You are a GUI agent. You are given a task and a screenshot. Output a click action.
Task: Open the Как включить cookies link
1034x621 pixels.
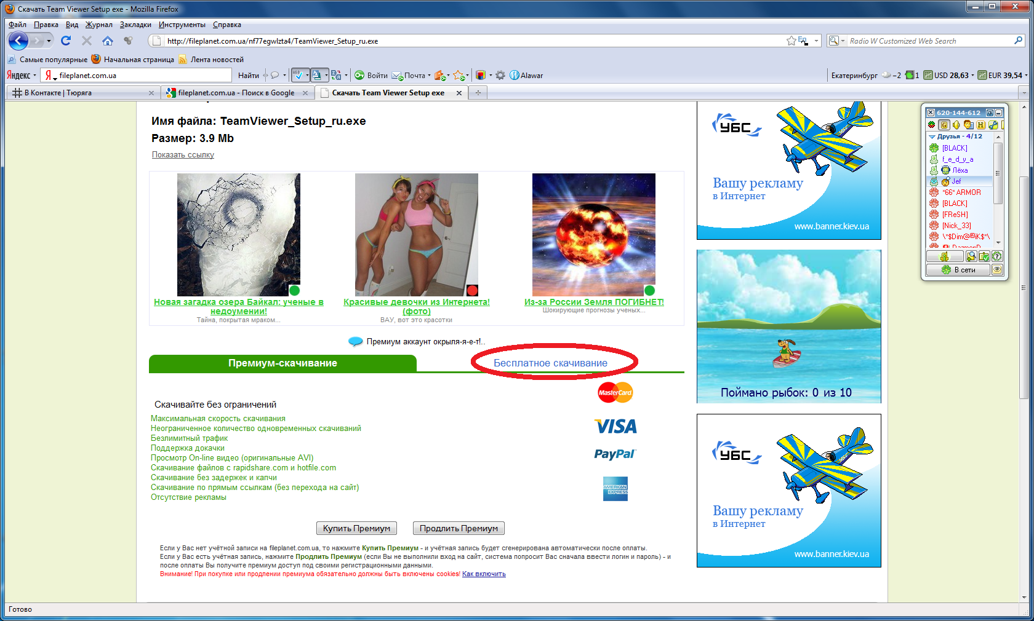pos(484,574)
